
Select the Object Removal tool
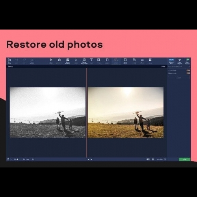(x=68, y=61)
